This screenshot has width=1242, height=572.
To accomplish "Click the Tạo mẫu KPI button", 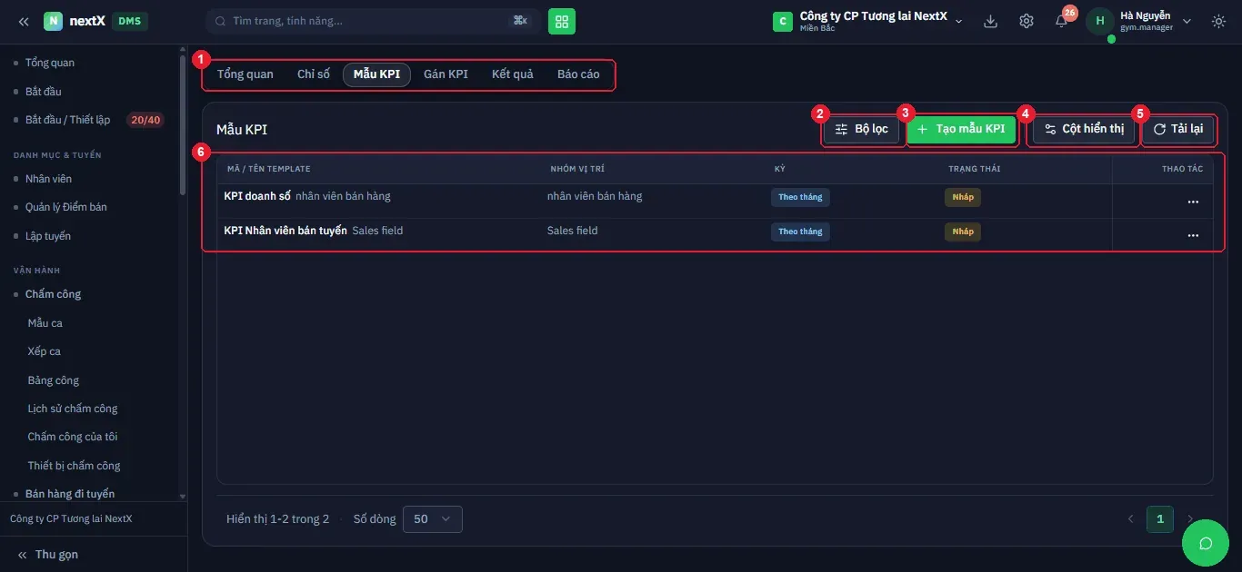I will tap(961, 129).
